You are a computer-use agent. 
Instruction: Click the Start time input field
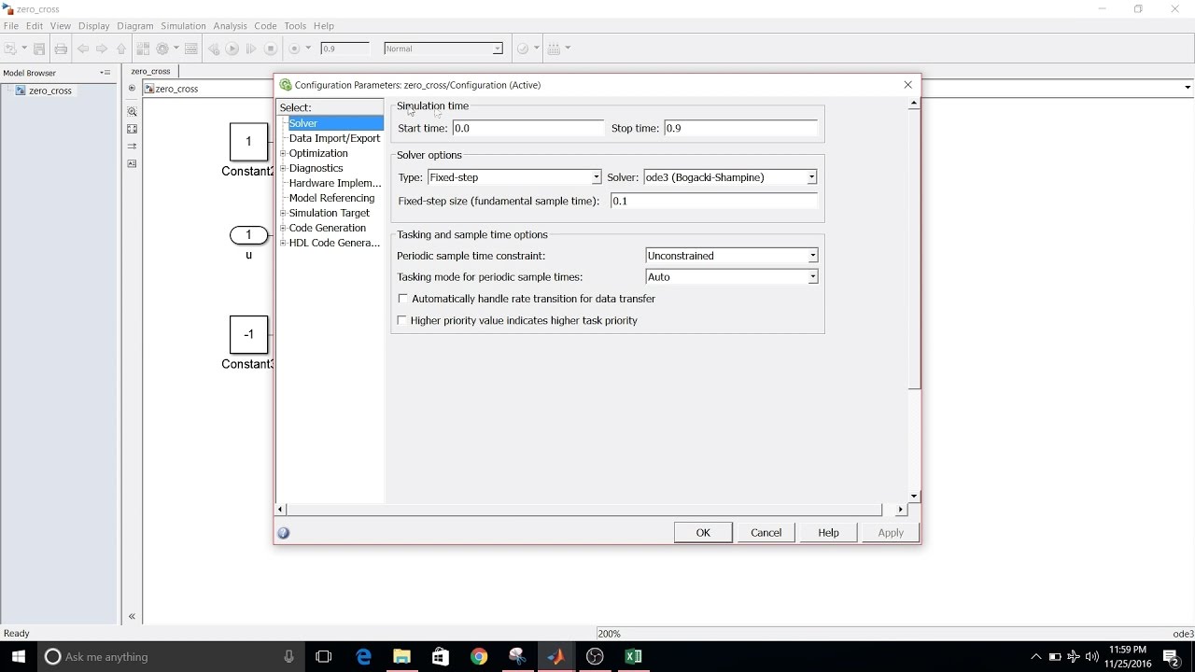tap(527, 128)
